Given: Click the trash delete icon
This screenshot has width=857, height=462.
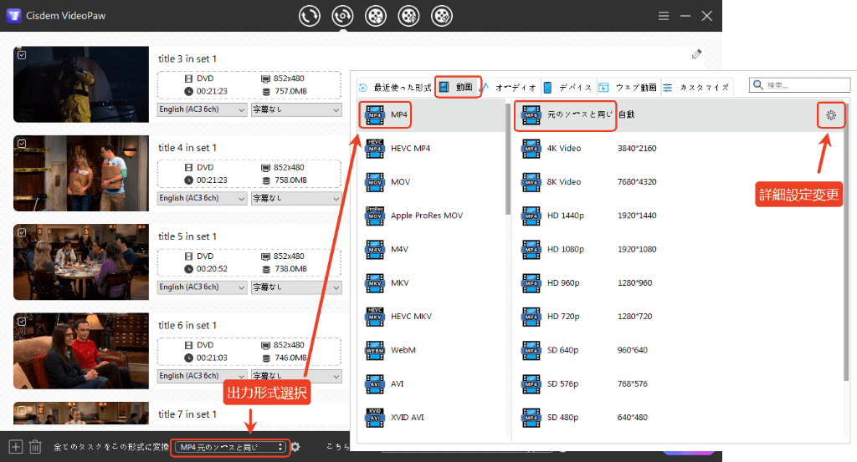Looking at the screenshot, I should (x=35, y=447).
